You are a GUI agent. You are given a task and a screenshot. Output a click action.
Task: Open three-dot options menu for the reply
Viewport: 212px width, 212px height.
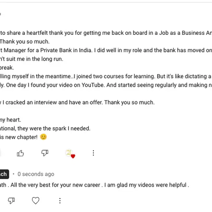(x=60, y=201)
